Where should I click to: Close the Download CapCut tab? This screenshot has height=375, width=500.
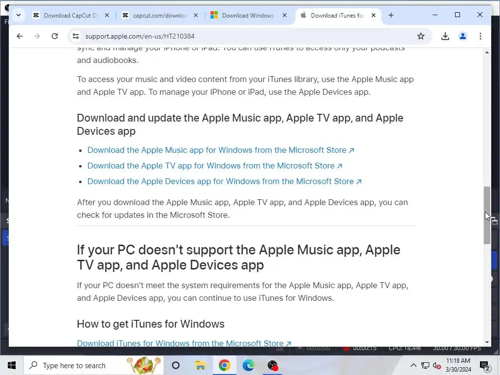click(x=107, y=15)
